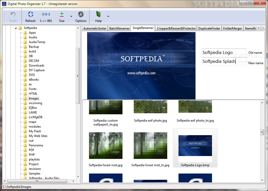Click thumbnail list vertical scrollbar thumb
Viewport: 268px width, 191px height.
262,132
